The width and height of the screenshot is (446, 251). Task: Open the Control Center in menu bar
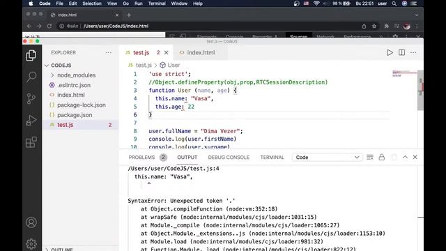414,3
